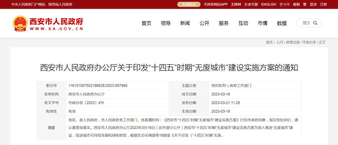
Task: Open the 市情 nav menu
Action: coord(263,23)
